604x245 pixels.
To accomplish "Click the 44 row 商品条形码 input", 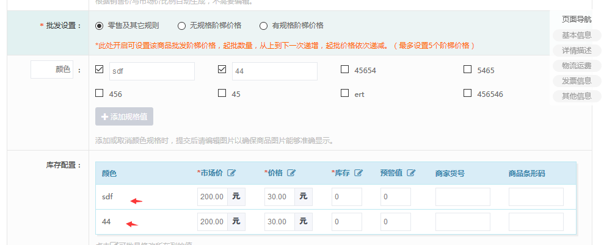I will point(536,222).
